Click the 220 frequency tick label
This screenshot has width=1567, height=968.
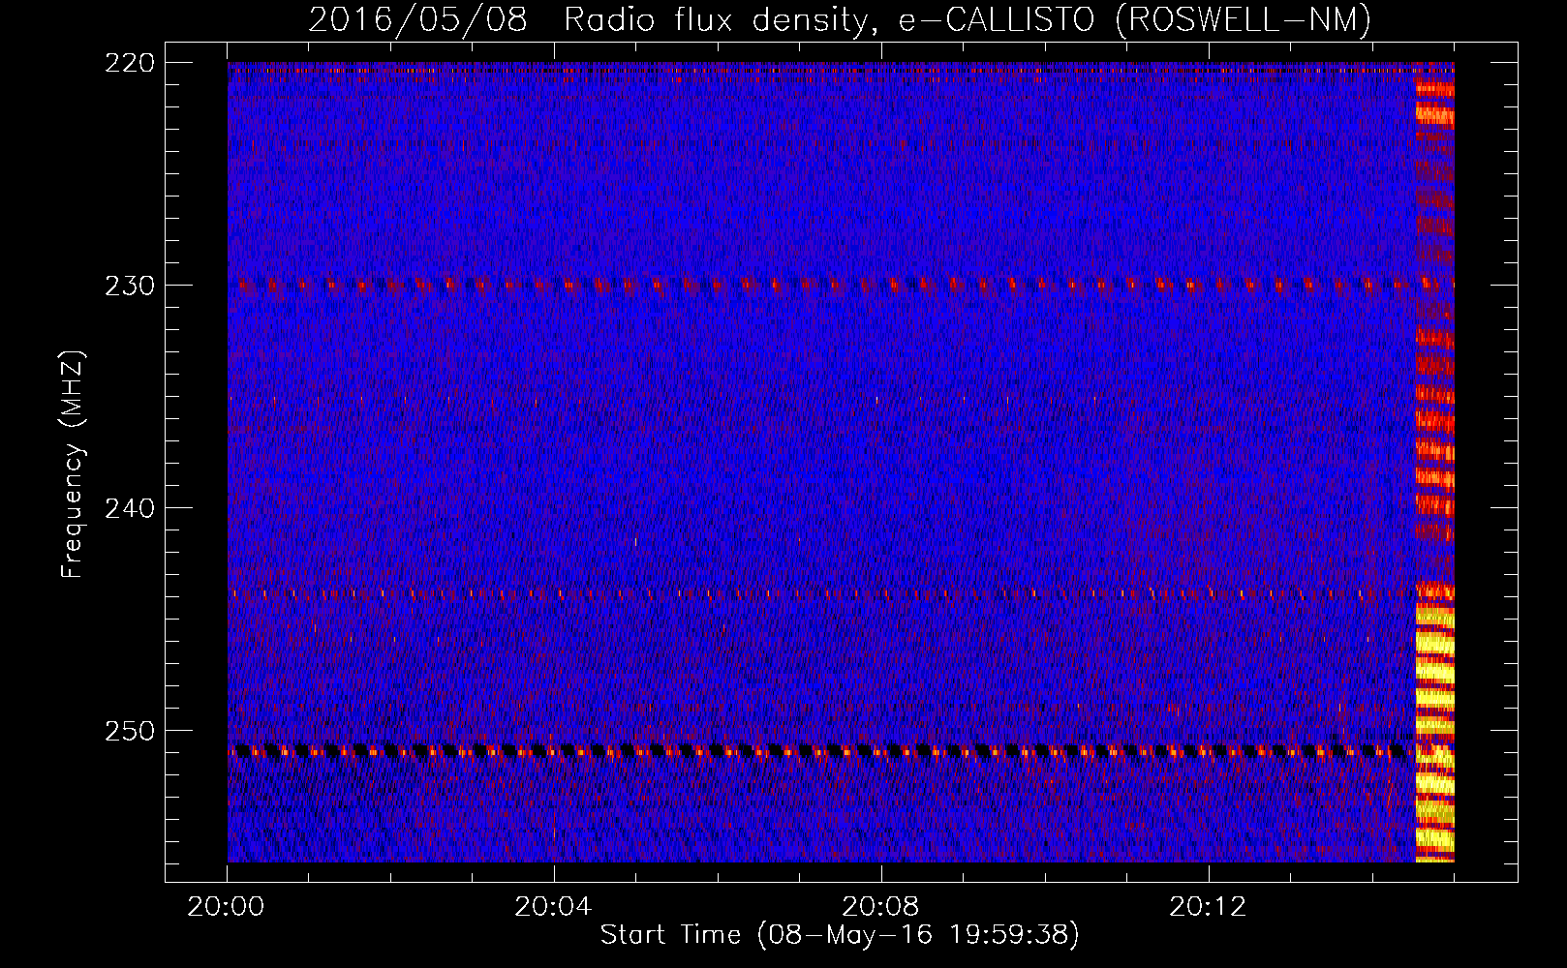click(129, 63)
